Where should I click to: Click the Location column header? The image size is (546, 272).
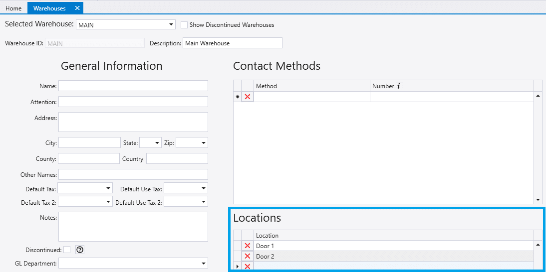point(393,235)
